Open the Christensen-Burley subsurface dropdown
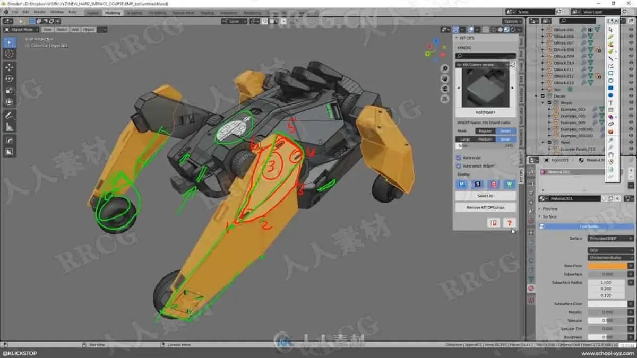The height and width of the screenshot is (358, 637). tap(610, 257)
